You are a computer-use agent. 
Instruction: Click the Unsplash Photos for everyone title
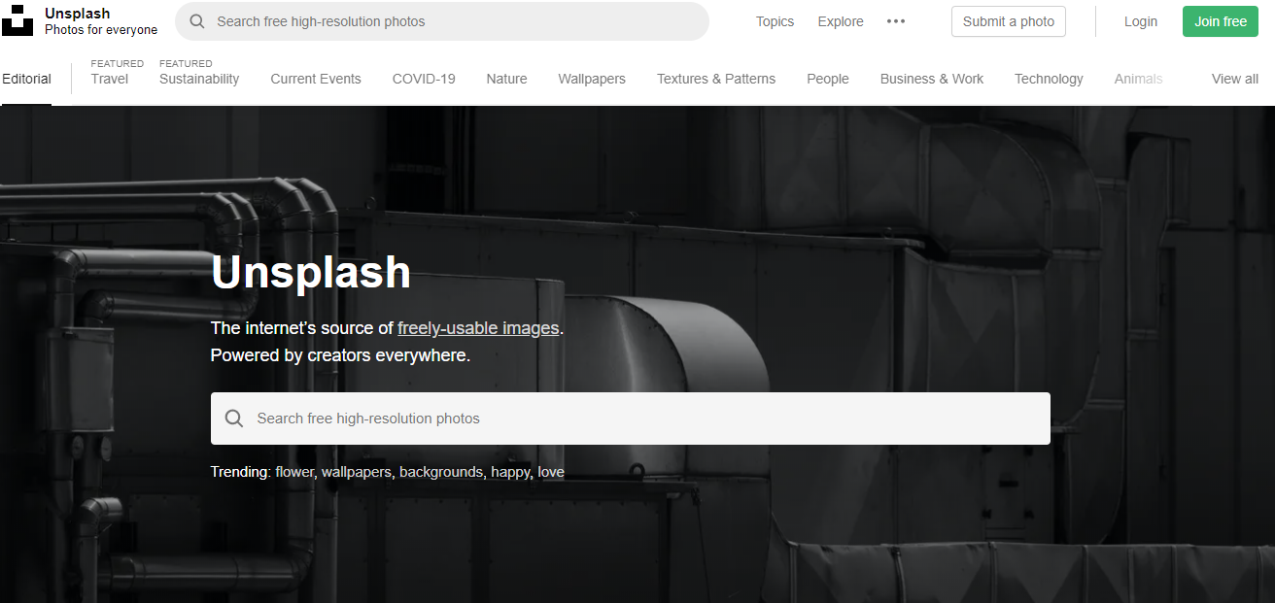[101, 21]
